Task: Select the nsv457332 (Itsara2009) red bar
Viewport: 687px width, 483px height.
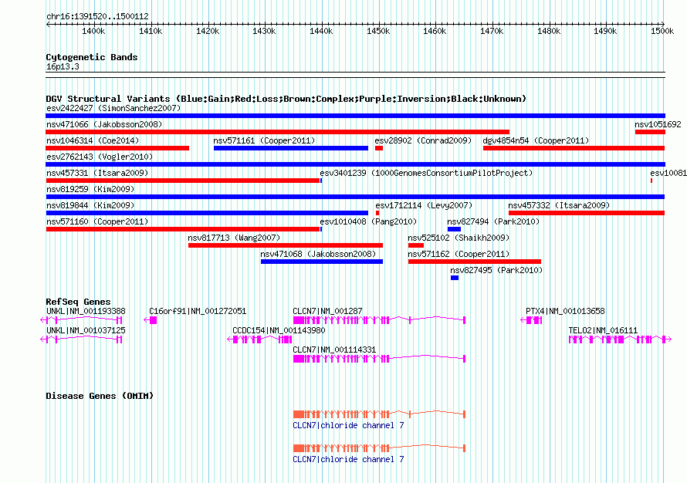Action: click(x=587, y=213)
